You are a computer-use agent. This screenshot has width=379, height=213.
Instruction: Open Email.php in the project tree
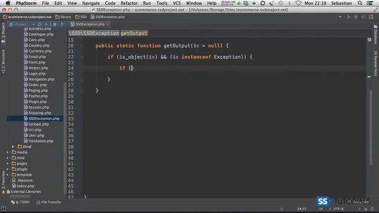[37, 57]
